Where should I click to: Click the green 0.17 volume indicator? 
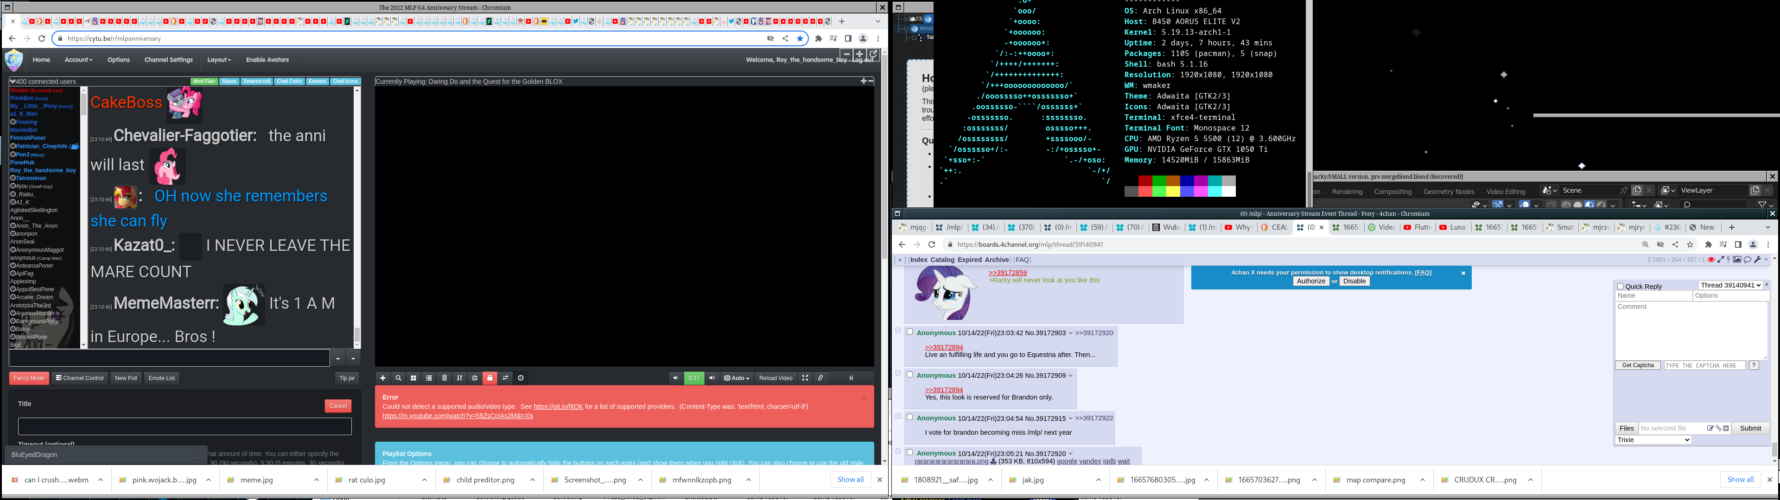click(x=694, y=378)
